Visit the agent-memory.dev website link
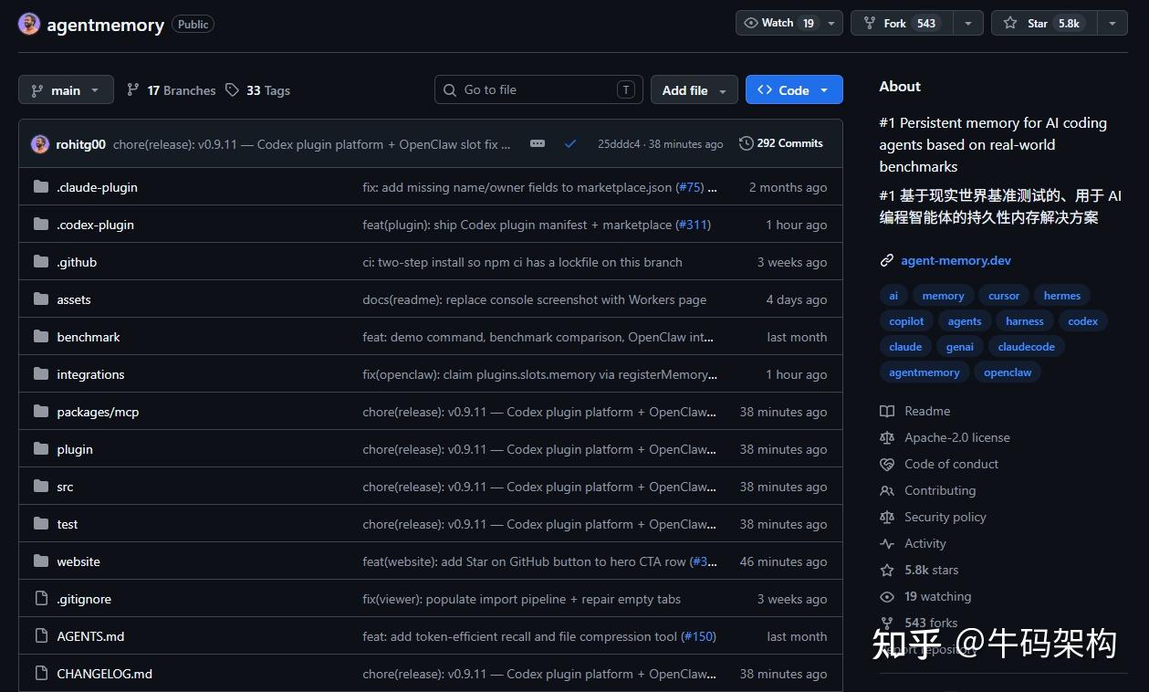The image size is (1149, 692). (956, 260)
